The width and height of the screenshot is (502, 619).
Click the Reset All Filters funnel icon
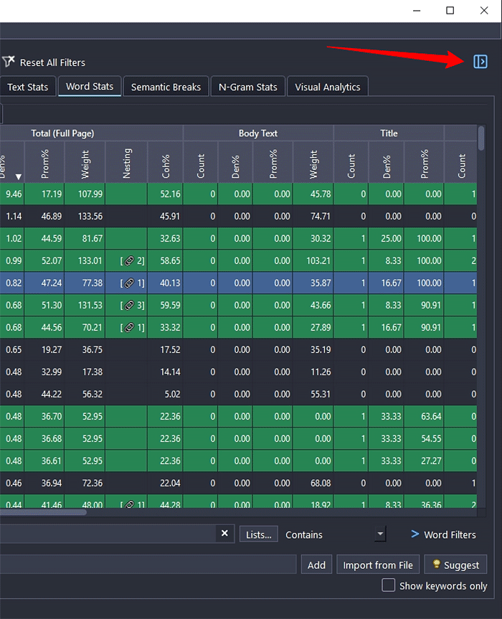(x=9, y=62)
